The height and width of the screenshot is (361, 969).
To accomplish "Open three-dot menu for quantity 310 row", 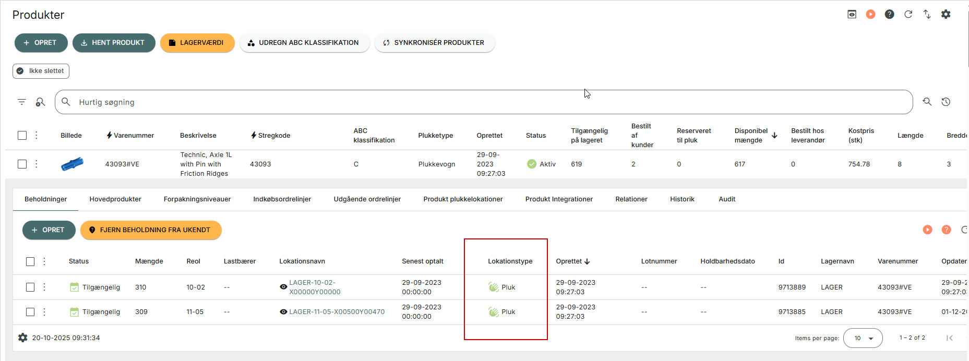I will point(44,287).
